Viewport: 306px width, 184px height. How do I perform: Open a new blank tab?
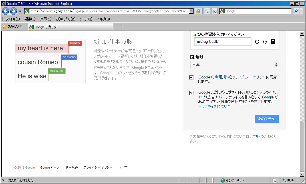(x=118, y=27)
